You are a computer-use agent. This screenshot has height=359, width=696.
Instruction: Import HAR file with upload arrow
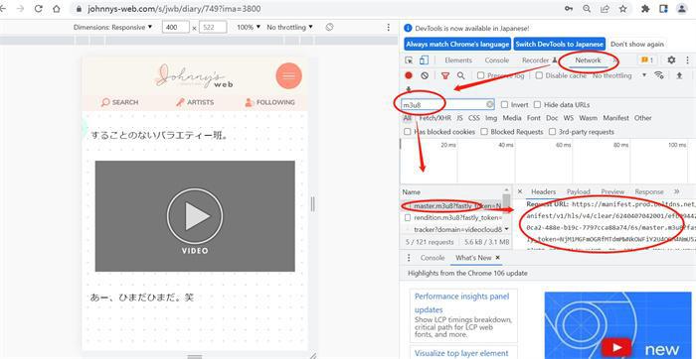point(679,75)
